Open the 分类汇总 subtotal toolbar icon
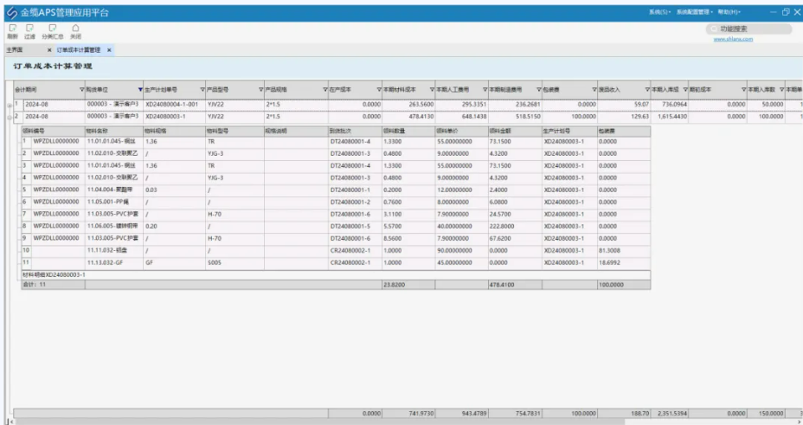803x425 pixels. pyautogui.click(x=52, y=29)
